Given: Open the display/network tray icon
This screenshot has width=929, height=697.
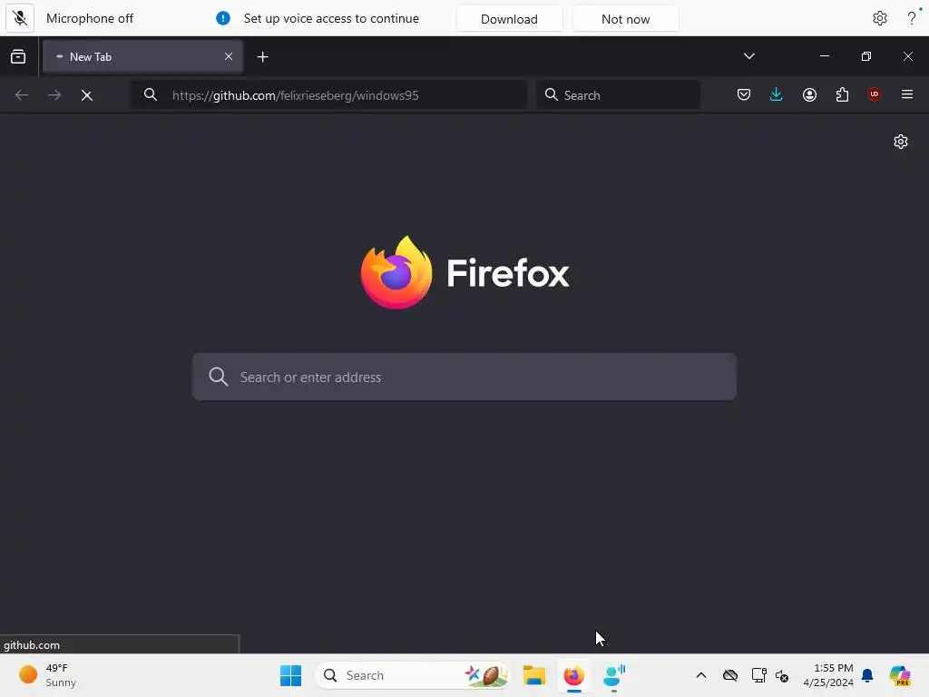Looking at the screenshot, I should point(758,675).
